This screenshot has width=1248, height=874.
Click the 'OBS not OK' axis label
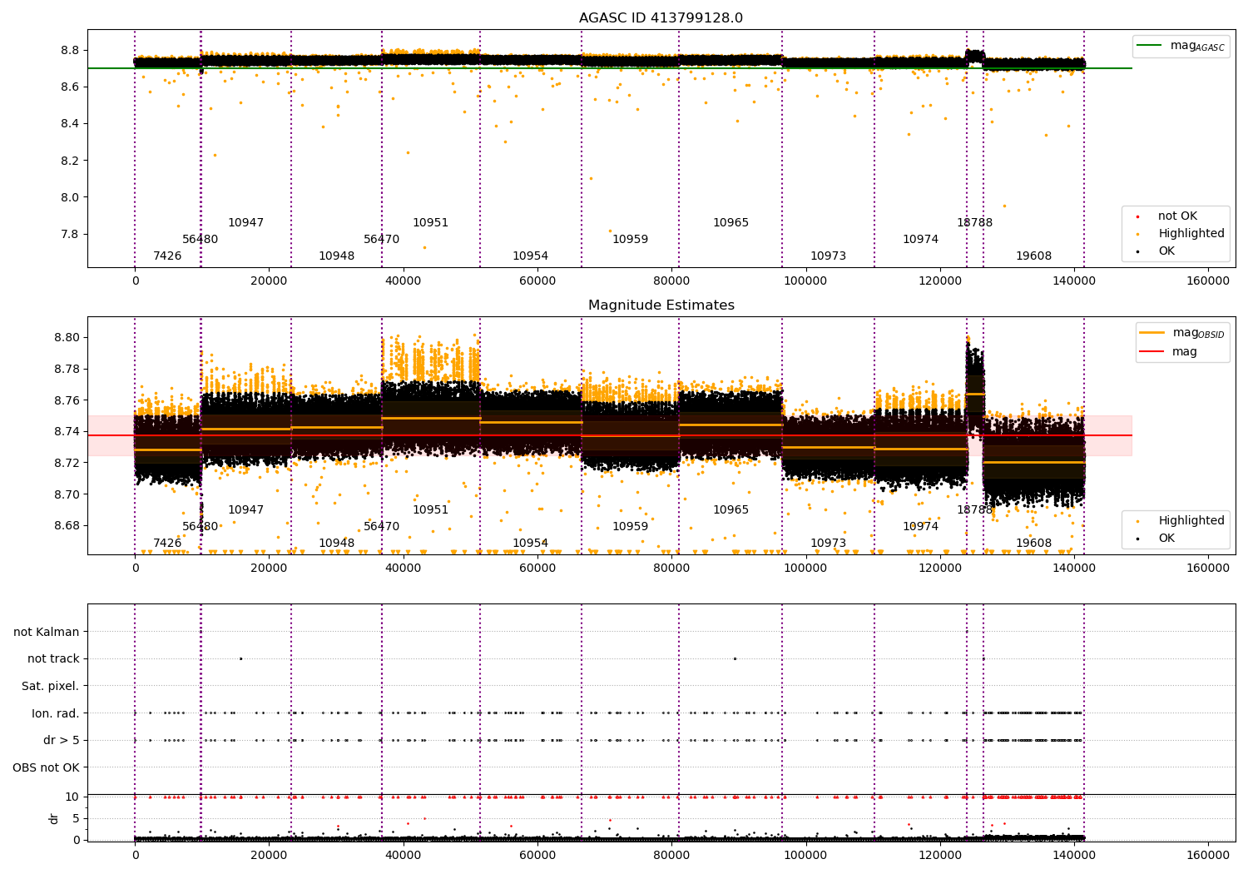tap(47, 767)
